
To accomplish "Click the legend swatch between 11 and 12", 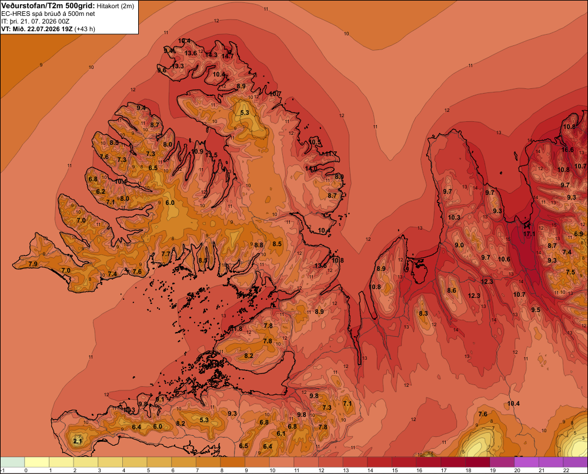I will (x=306, y=462).
